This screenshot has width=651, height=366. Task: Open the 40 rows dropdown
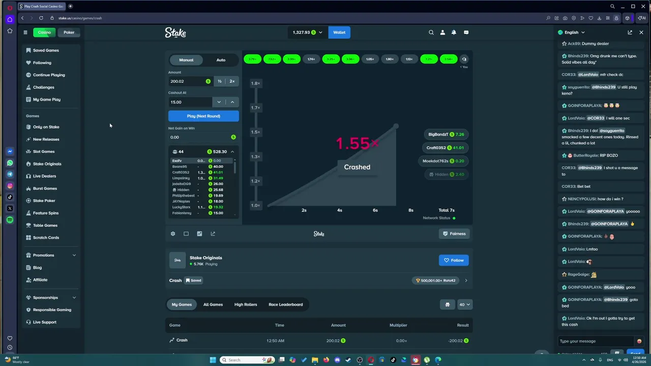point(465,304)
